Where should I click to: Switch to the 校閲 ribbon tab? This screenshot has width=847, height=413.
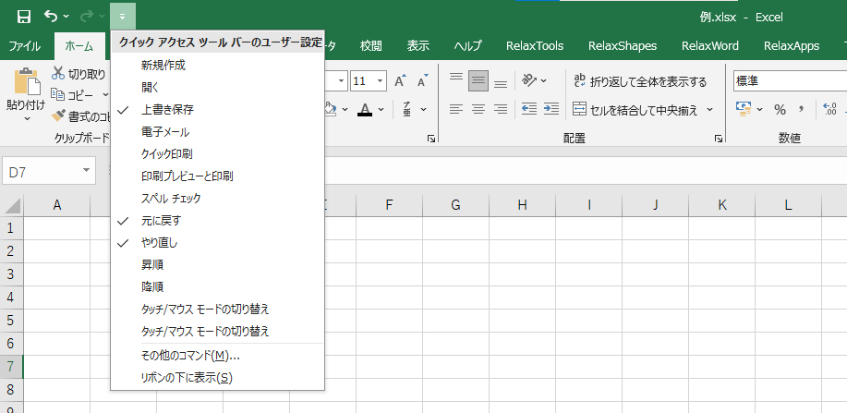click(x=371, y=46)
